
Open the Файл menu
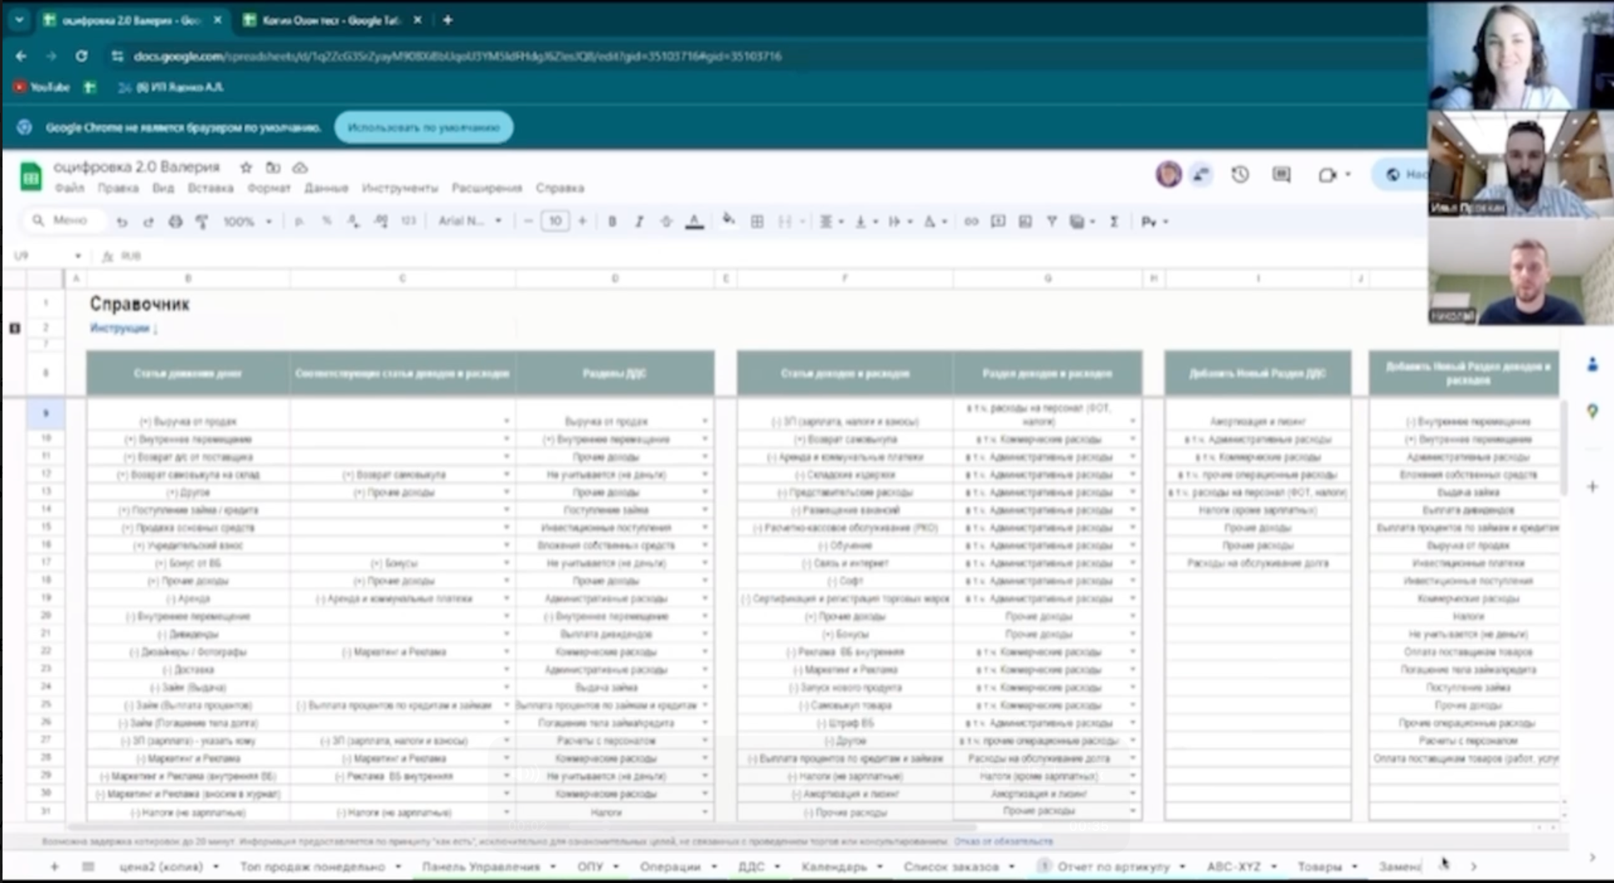(x=69, y=188)
